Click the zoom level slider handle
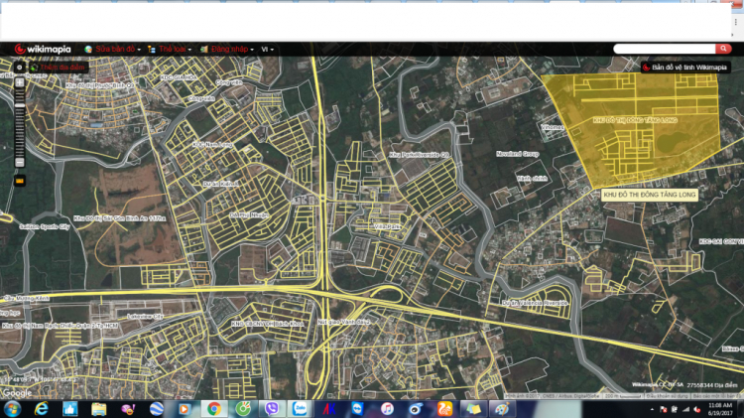Screen dimensions: 744x418 coord(20,105)
